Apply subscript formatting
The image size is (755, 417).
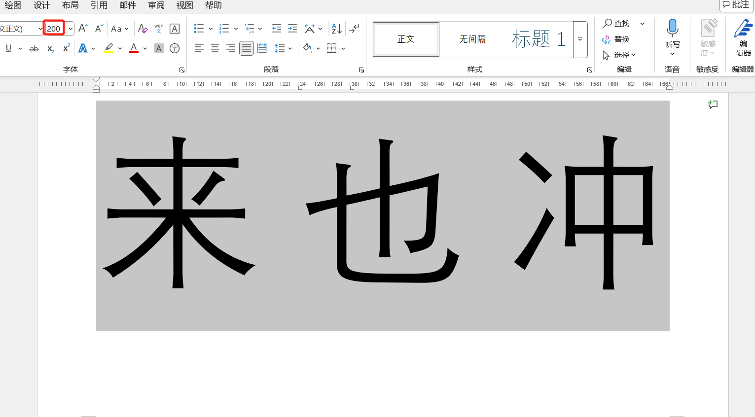tap(50, 48)
